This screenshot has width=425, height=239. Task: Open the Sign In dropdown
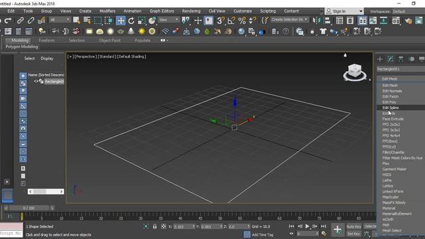point(345,11)
